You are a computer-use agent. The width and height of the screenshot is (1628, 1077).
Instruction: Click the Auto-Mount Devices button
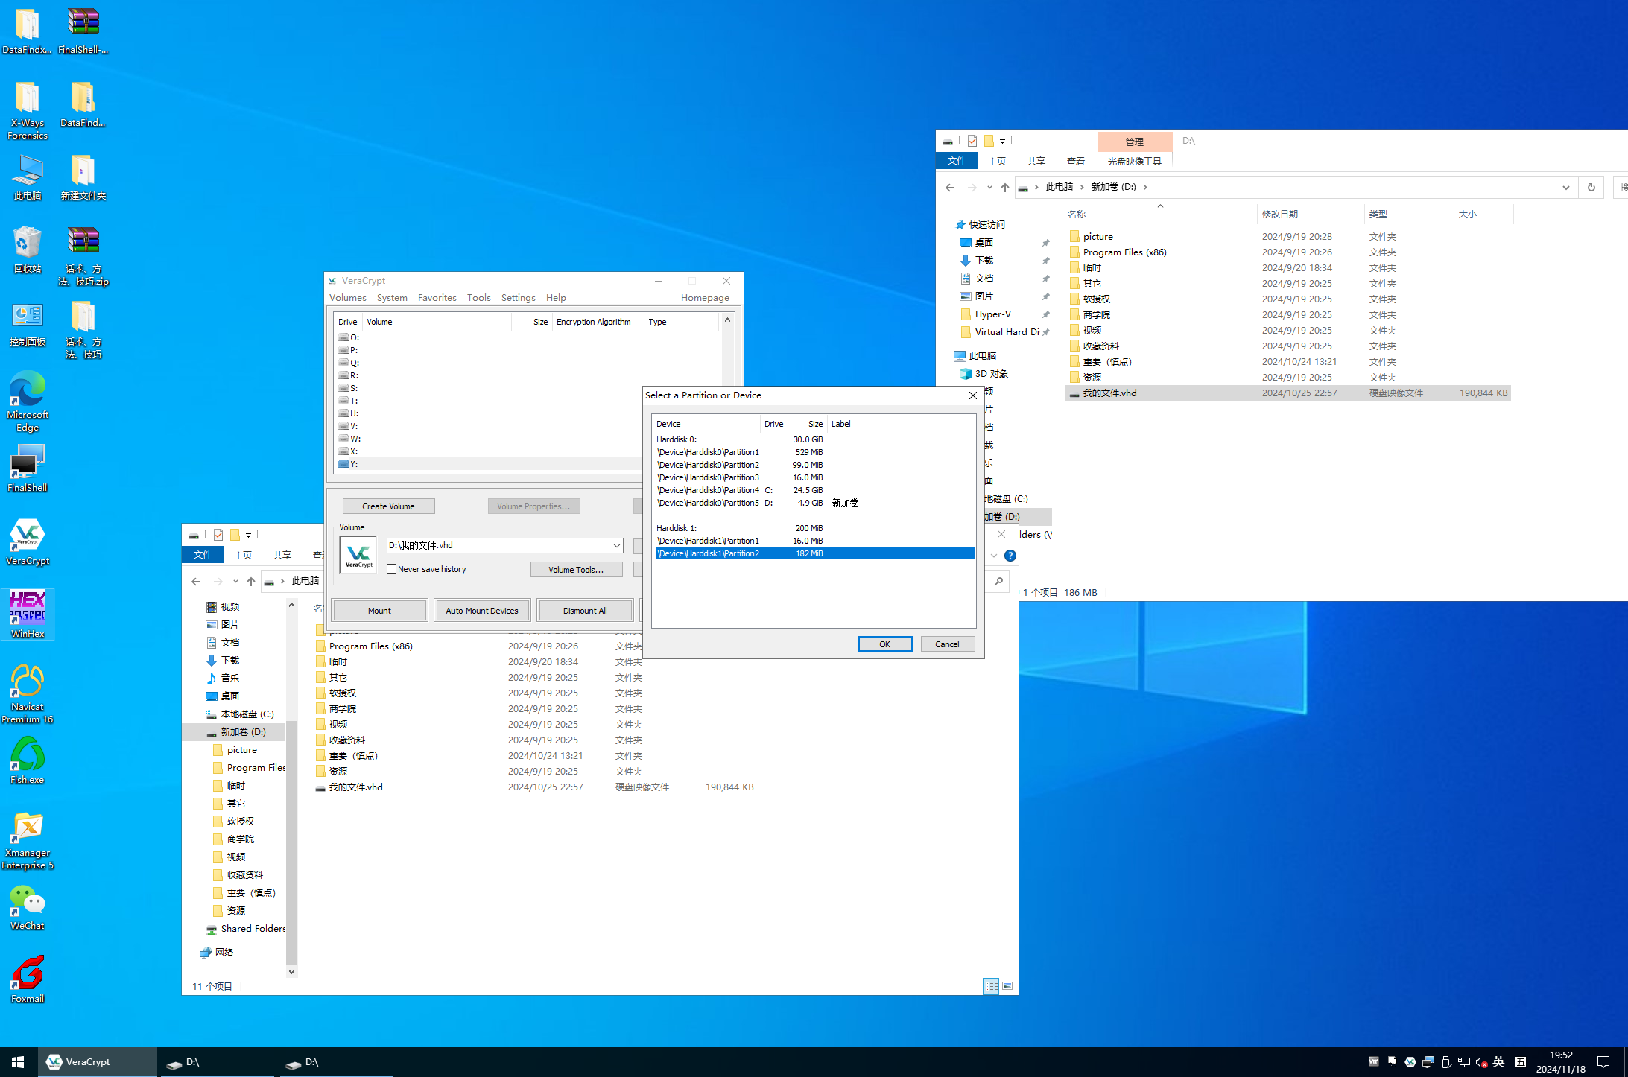pos(482,611)
